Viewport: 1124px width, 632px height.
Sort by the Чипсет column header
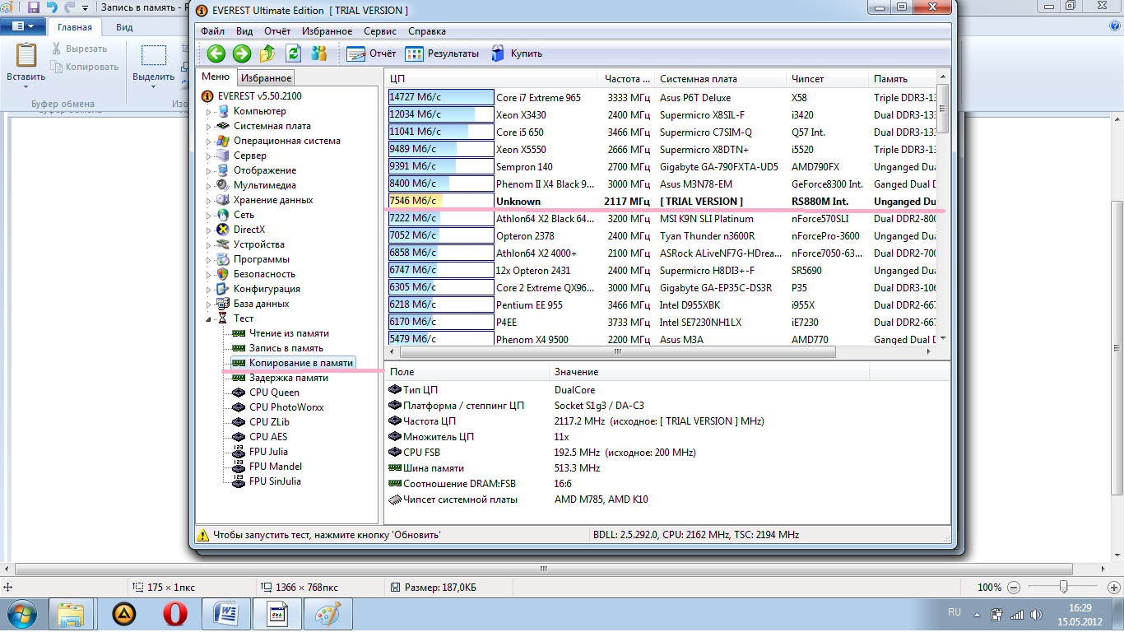click(x=828, y=79)
